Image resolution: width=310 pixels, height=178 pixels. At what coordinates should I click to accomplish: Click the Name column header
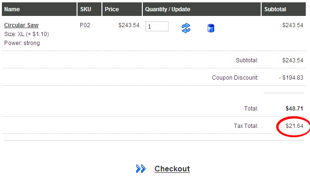pyautogui.click(x=39, y=9)
